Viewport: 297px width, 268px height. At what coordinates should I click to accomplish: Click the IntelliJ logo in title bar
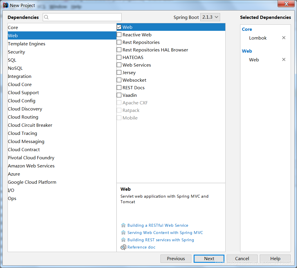(6, 5)
